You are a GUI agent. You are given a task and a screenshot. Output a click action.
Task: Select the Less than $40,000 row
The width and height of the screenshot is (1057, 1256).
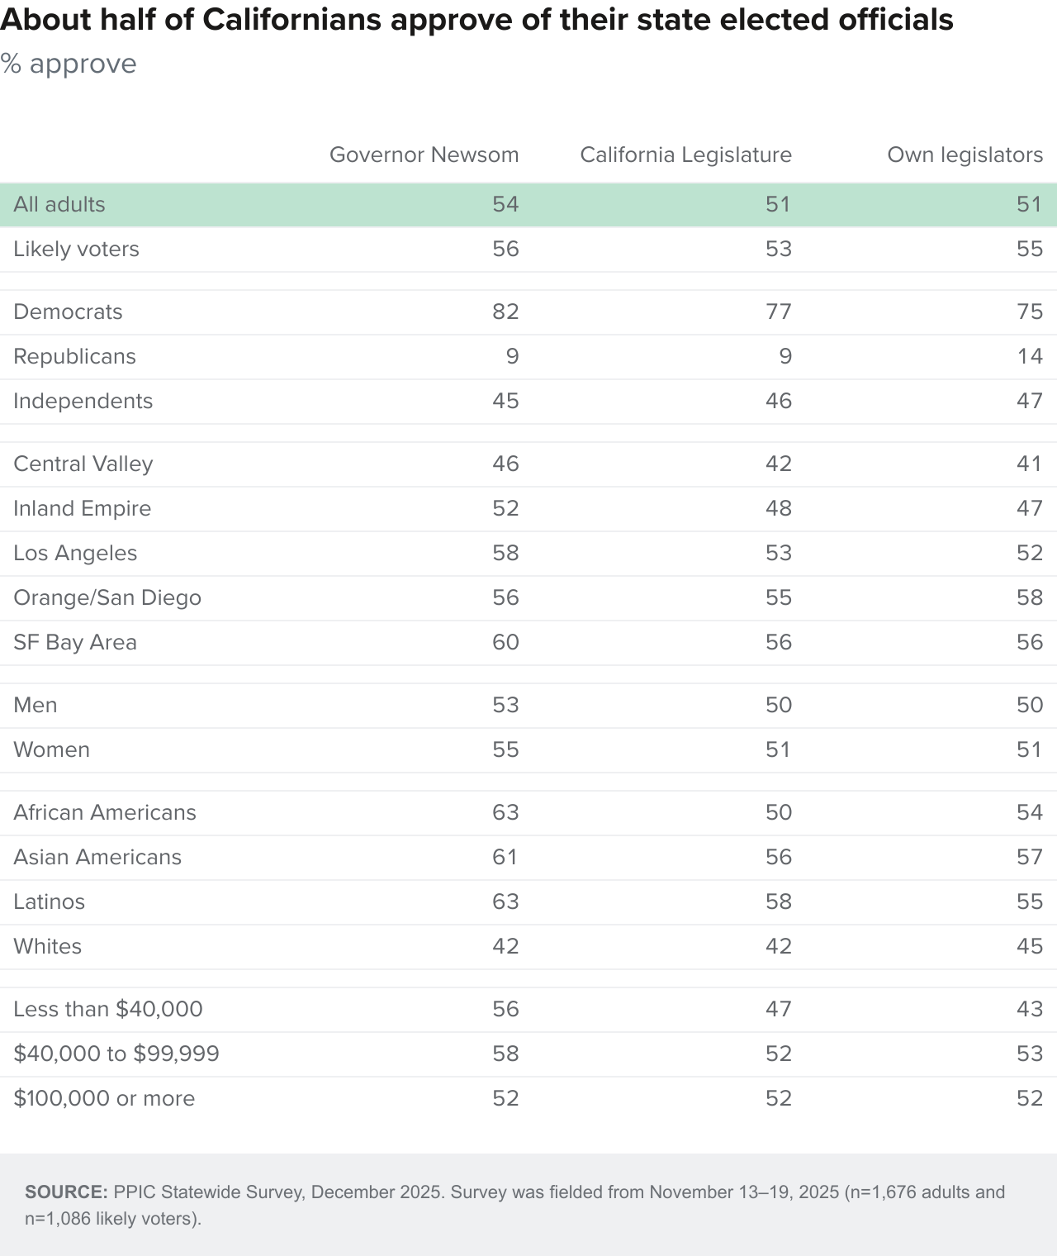point(528,1009)
